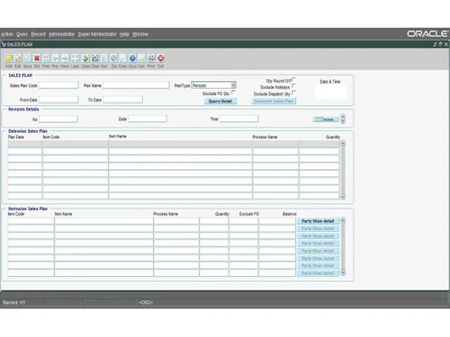
Task: Click the Date & Time display box
Action: (330, 92)
